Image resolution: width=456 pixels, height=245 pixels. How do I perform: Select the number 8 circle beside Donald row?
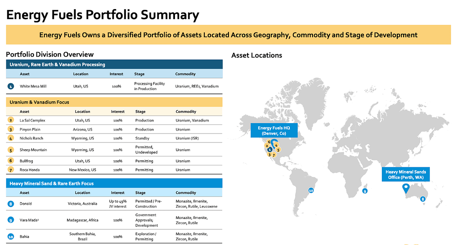[x=11, y=204]
